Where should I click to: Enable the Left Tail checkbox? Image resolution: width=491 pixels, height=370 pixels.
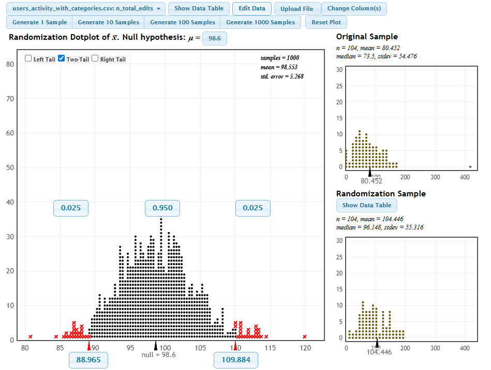coord(28,59)
